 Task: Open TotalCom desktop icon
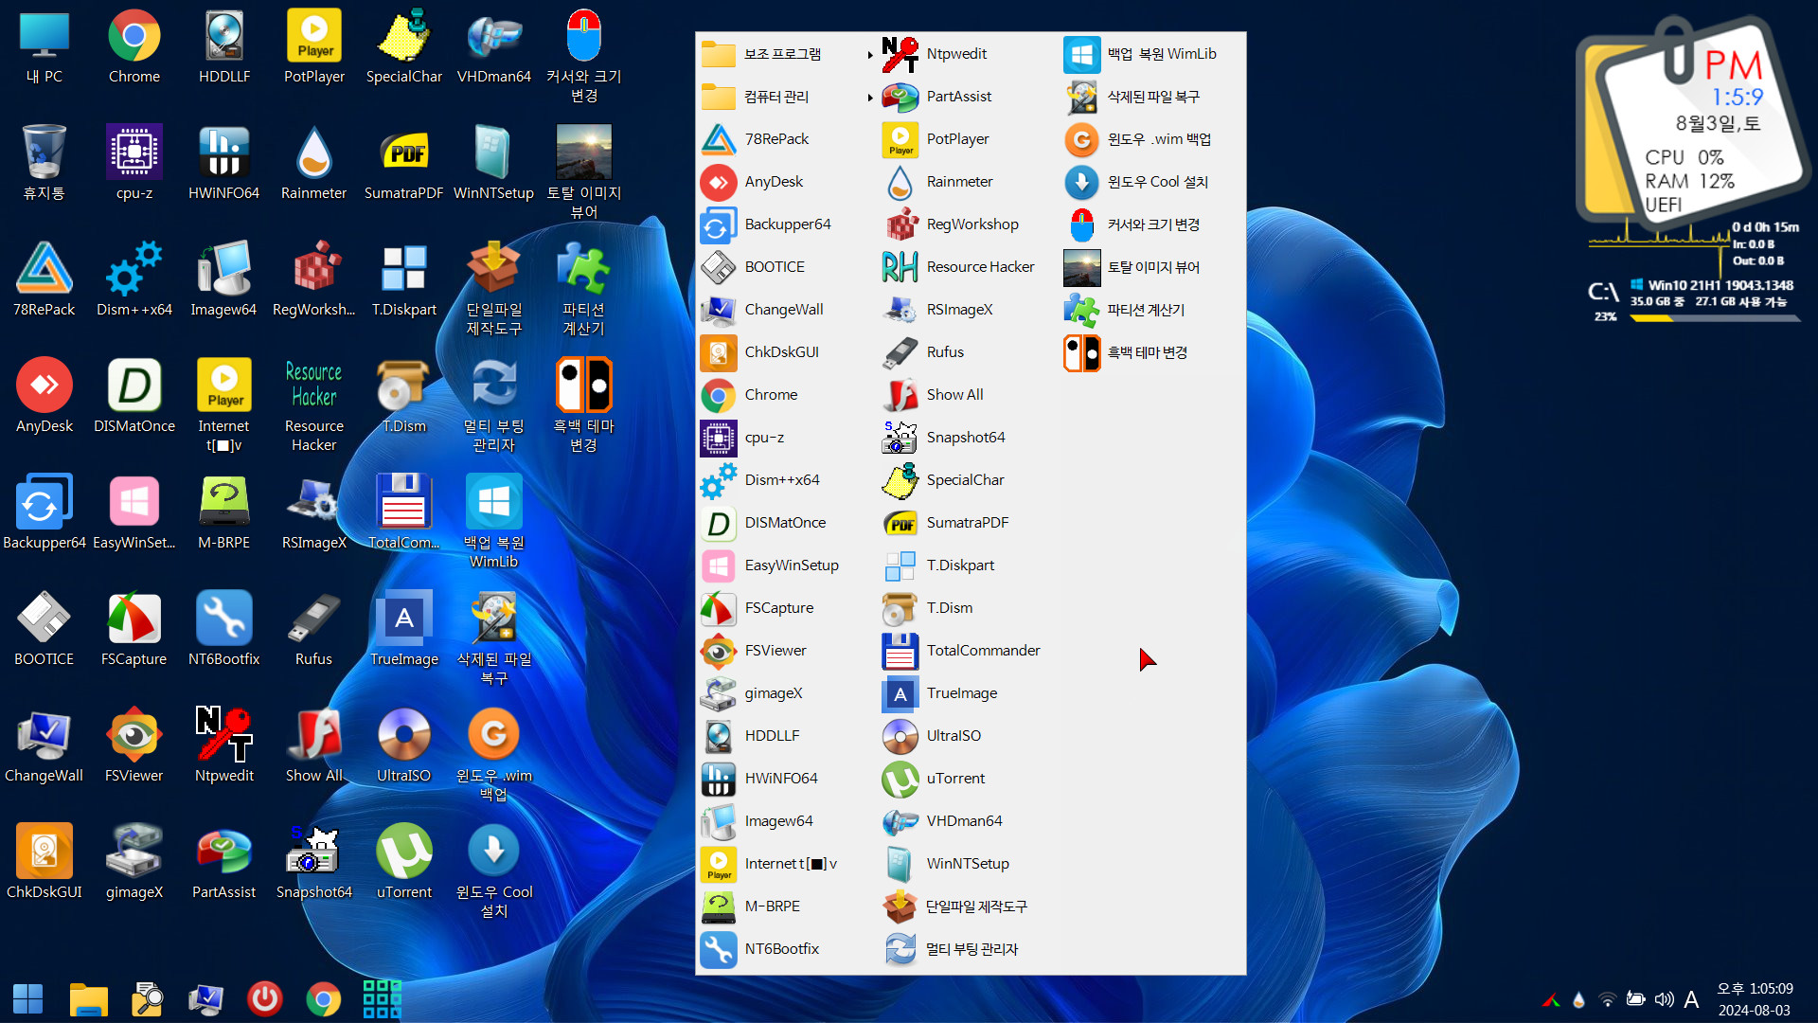(404, 512)
